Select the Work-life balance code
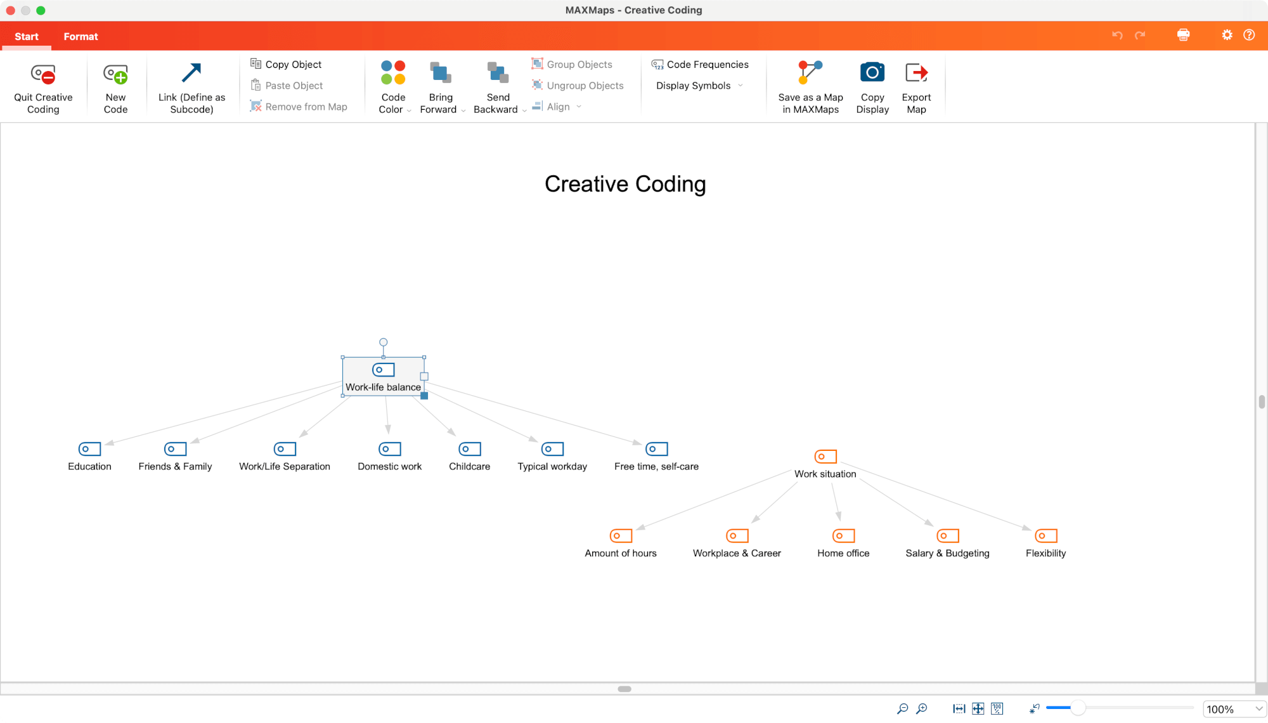 coord(383,377)
